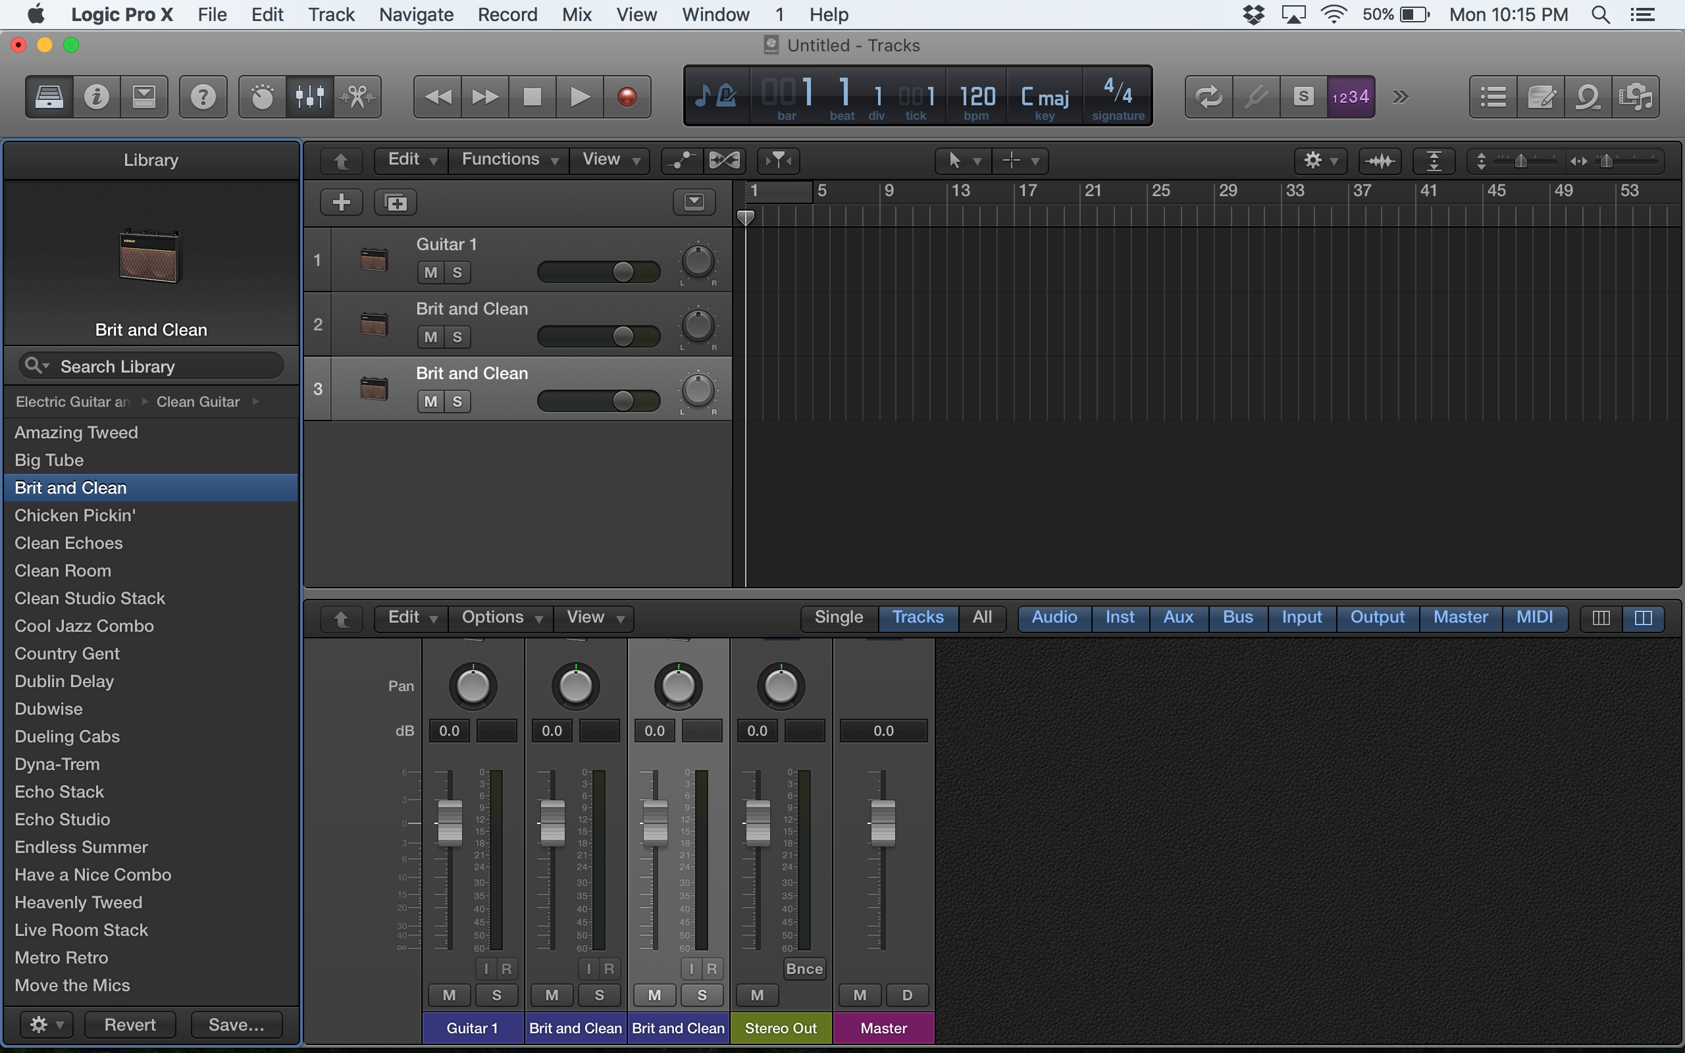The image size is (1685, 1053).
Task: Click the Rewind transport button
Action: pyautogui.click(x=438, y=97)
